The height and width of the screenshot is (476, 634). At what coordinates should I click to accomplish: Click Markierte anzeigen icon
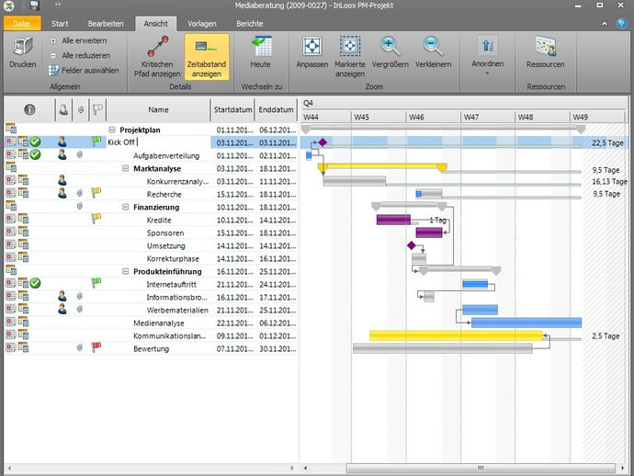350,46
